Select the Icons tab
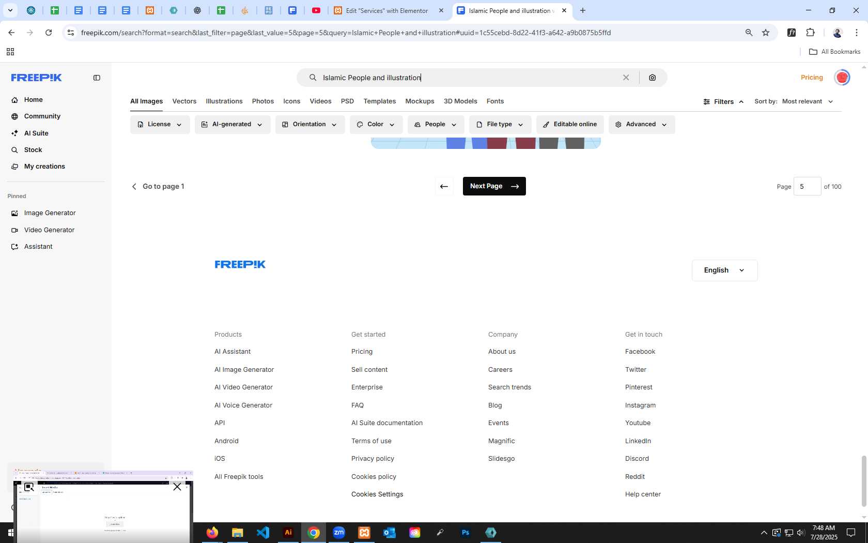 pyautogui.click(x=291, y=101)
